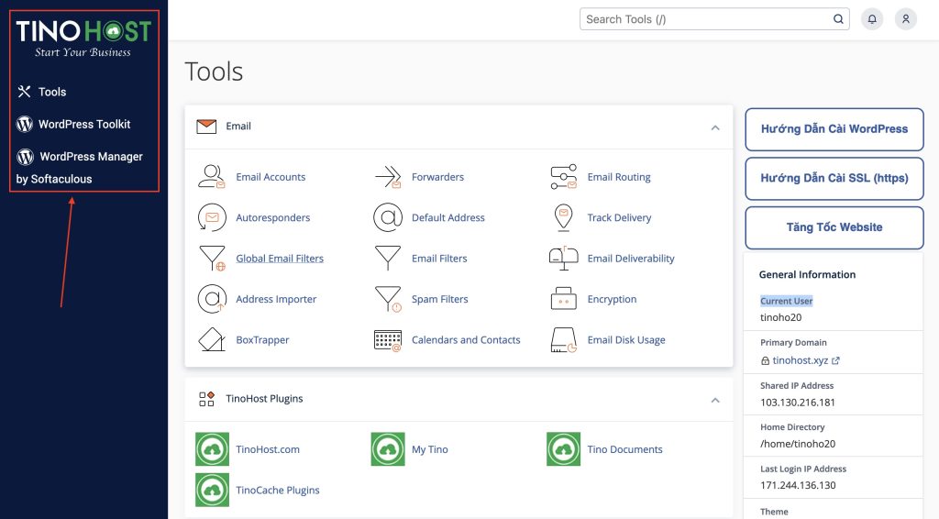Open the My Tino plugin icon
939x519 pixels.
(388, 449)
